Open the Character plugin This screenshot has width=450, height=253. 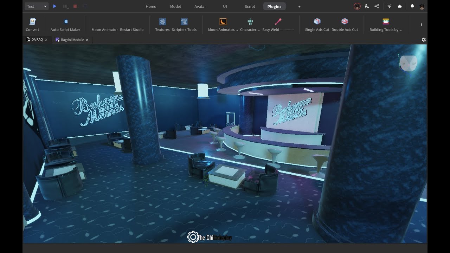(250, 25)
